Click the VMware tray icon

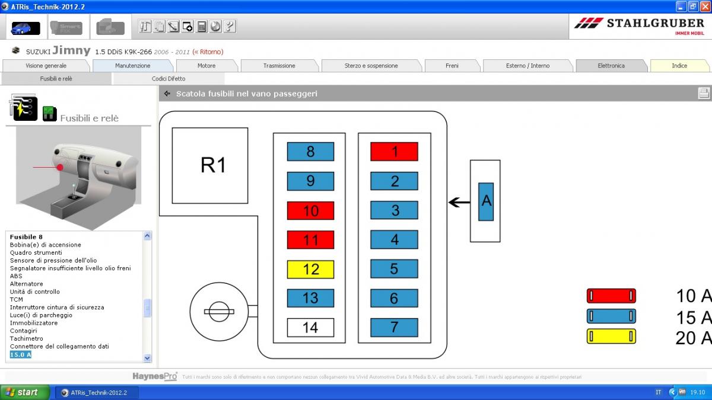[x=682, y=392]
